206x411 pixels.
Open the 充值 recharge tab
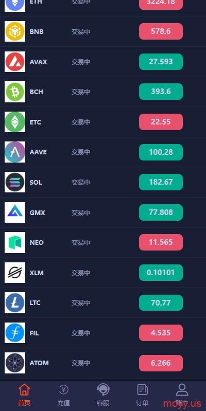point(63,395)
